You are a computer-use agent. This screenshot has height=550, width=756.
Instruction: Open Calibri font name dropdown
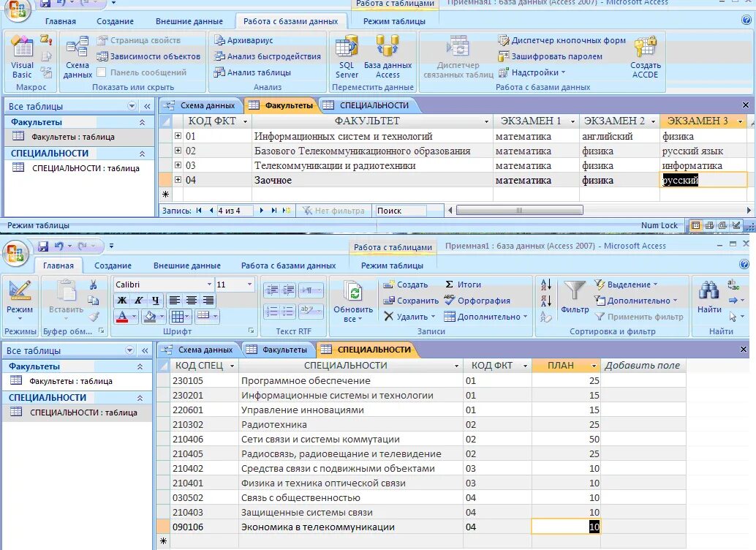point(209,285)
